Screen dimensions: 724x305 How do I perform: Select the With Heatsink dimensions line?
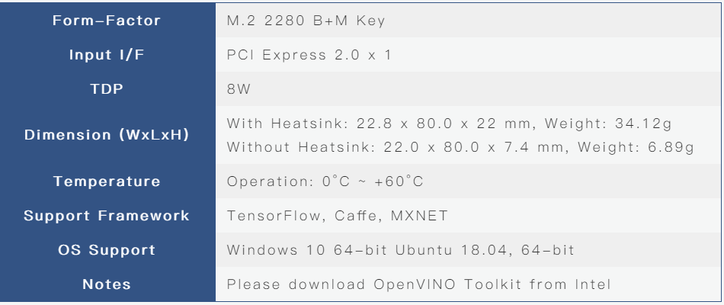tap(450, 124)
